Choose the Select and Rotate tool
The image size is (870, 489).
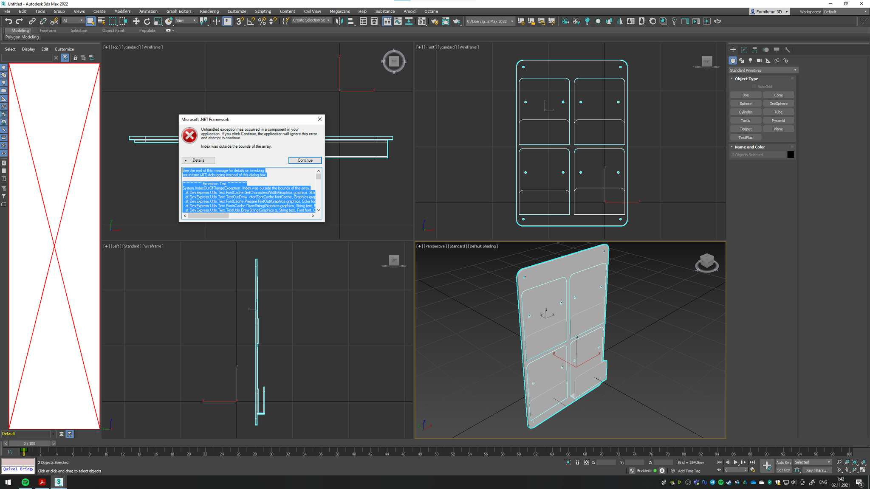[x=147, y=21]
